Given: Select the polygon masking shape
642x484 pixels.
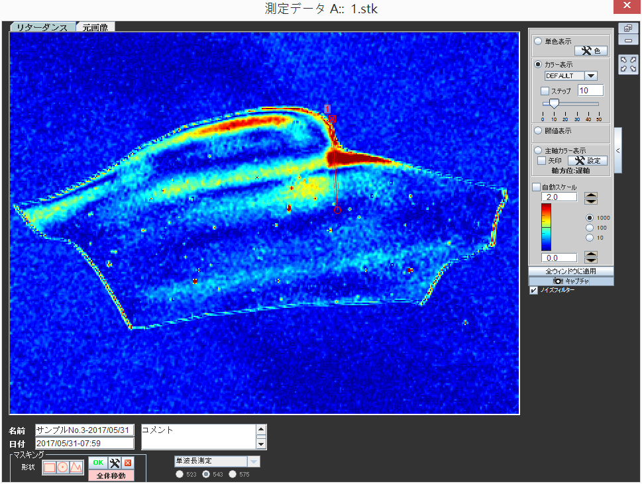Looking at the screenshot, I should tap(76, 467).
